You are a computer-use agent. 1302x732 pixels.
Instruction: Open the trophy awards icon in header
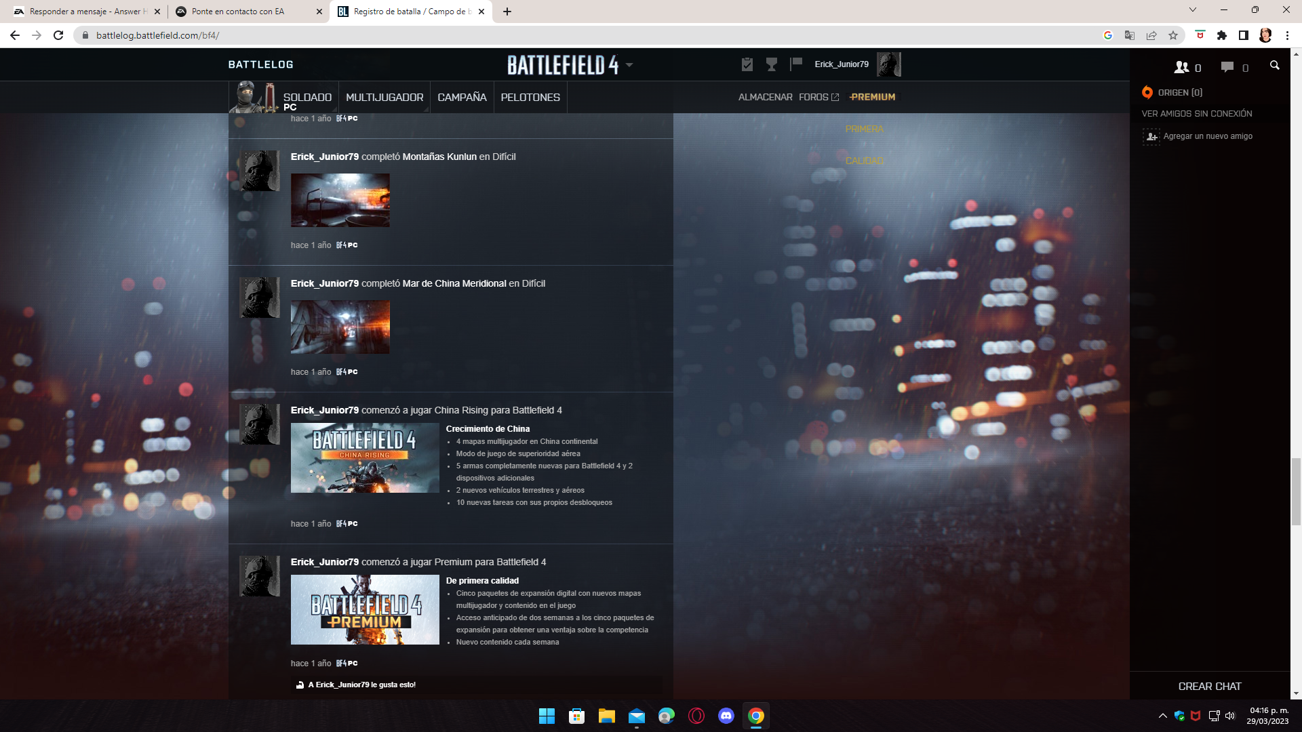772,64
